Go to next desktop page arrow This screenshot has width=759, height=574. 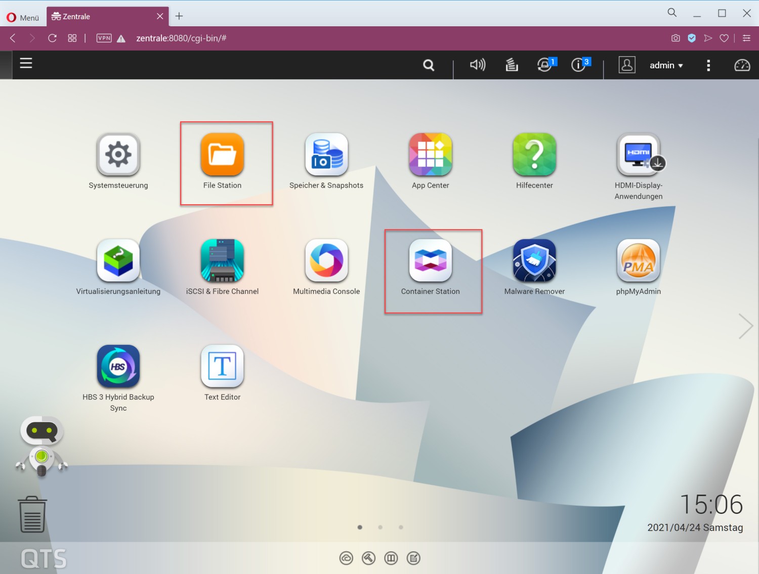pos(745,326)
